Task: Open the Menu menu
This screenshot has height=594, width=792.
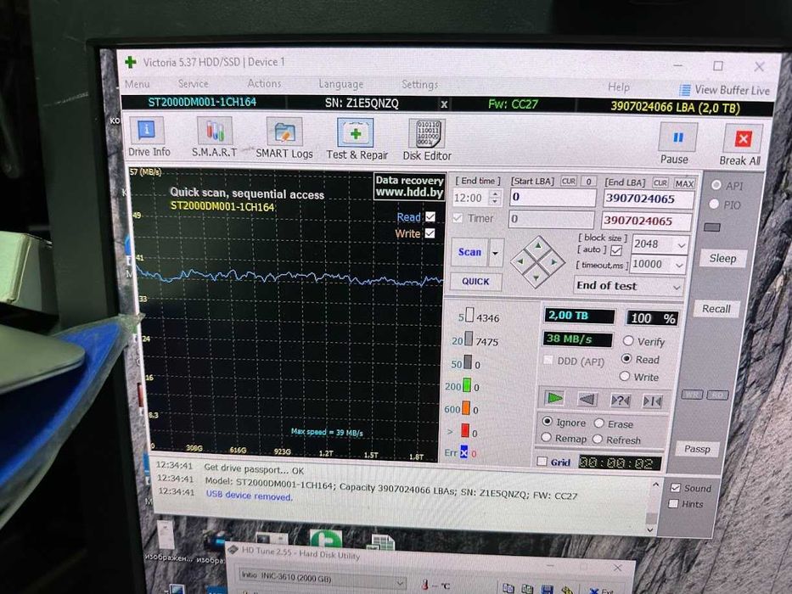Action: coord(137,83)
